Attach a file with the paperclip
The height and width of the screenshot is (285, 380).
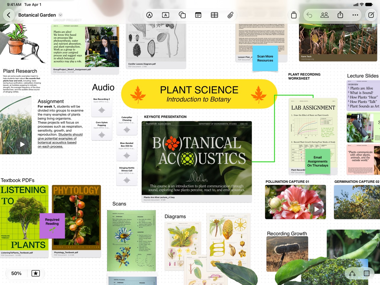click(230, 15)
